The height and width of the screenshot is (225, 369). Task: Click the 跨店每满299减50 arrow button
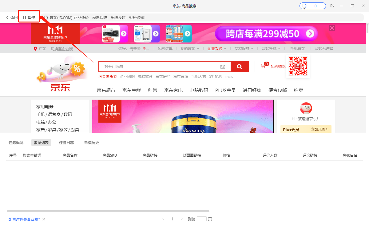point(311,33)
